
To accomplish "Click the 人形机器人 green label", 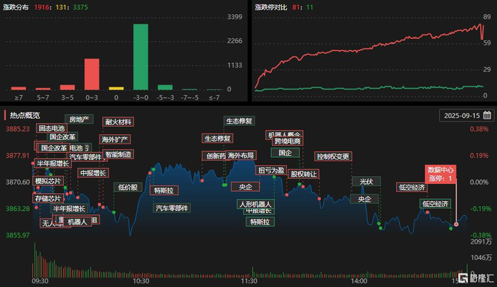I will click(x=256, y=204).
